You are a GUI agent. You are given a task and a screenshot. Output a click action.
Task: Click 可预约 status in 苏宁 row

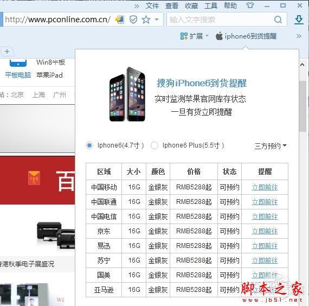click(x=229, y=260)
